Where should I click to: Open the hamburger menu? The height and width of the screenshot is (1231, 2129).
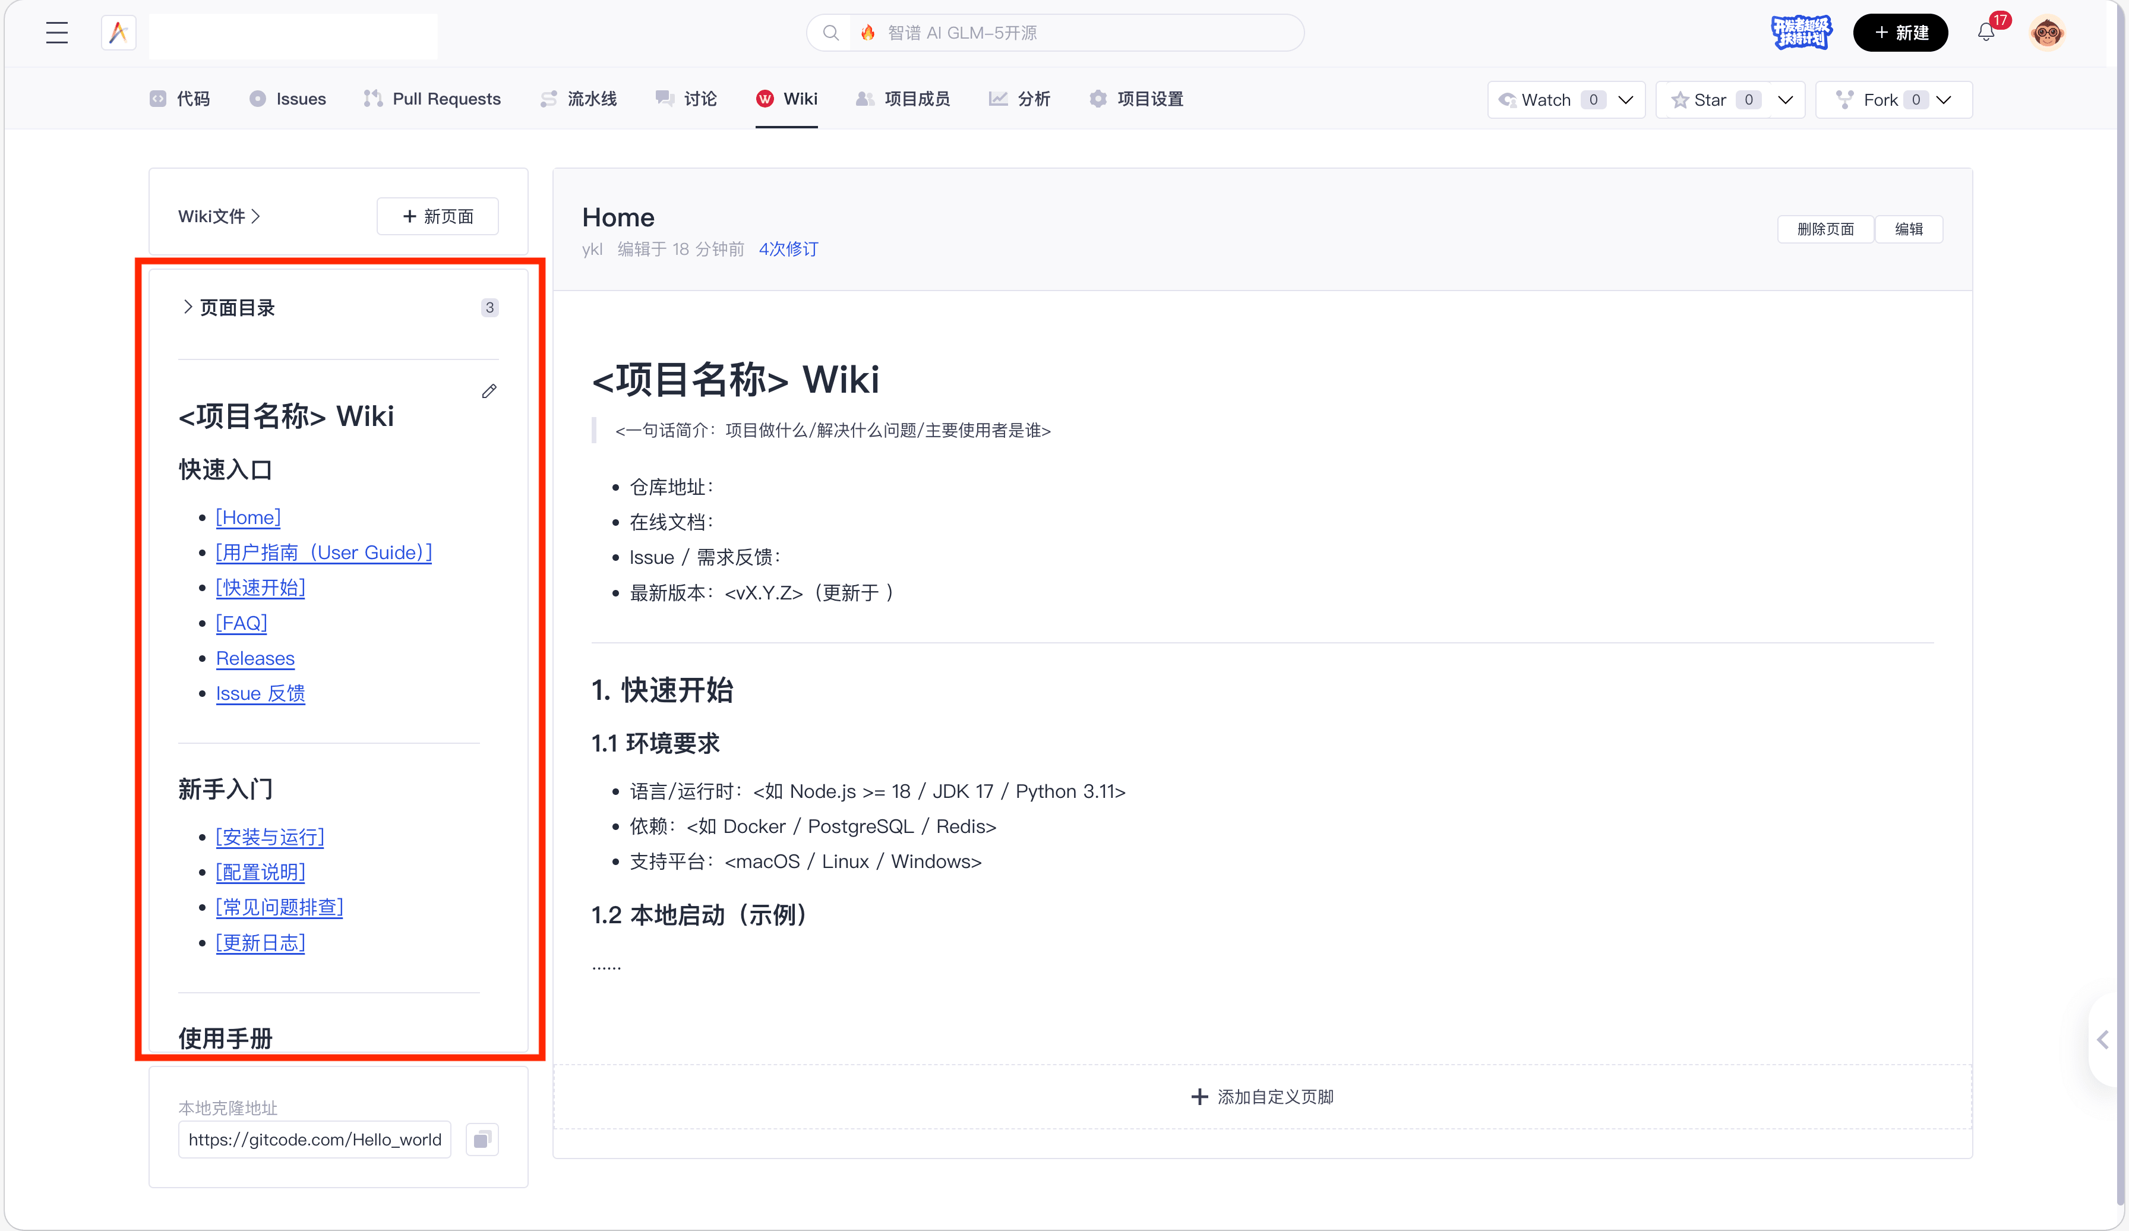pos(56,32)
